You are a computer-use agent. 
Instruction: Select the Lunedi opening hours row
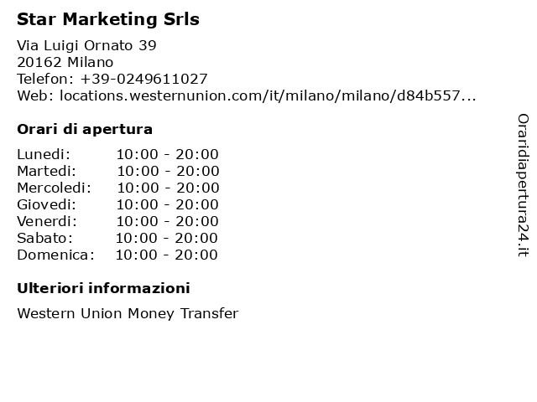pos(117,154)
